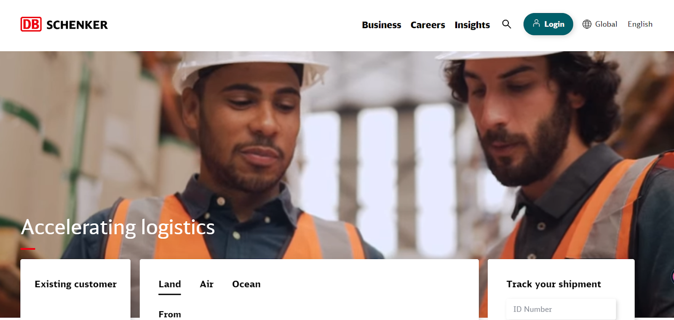
Task: Click the globe icon beside Global
Action: pos(587,24)
